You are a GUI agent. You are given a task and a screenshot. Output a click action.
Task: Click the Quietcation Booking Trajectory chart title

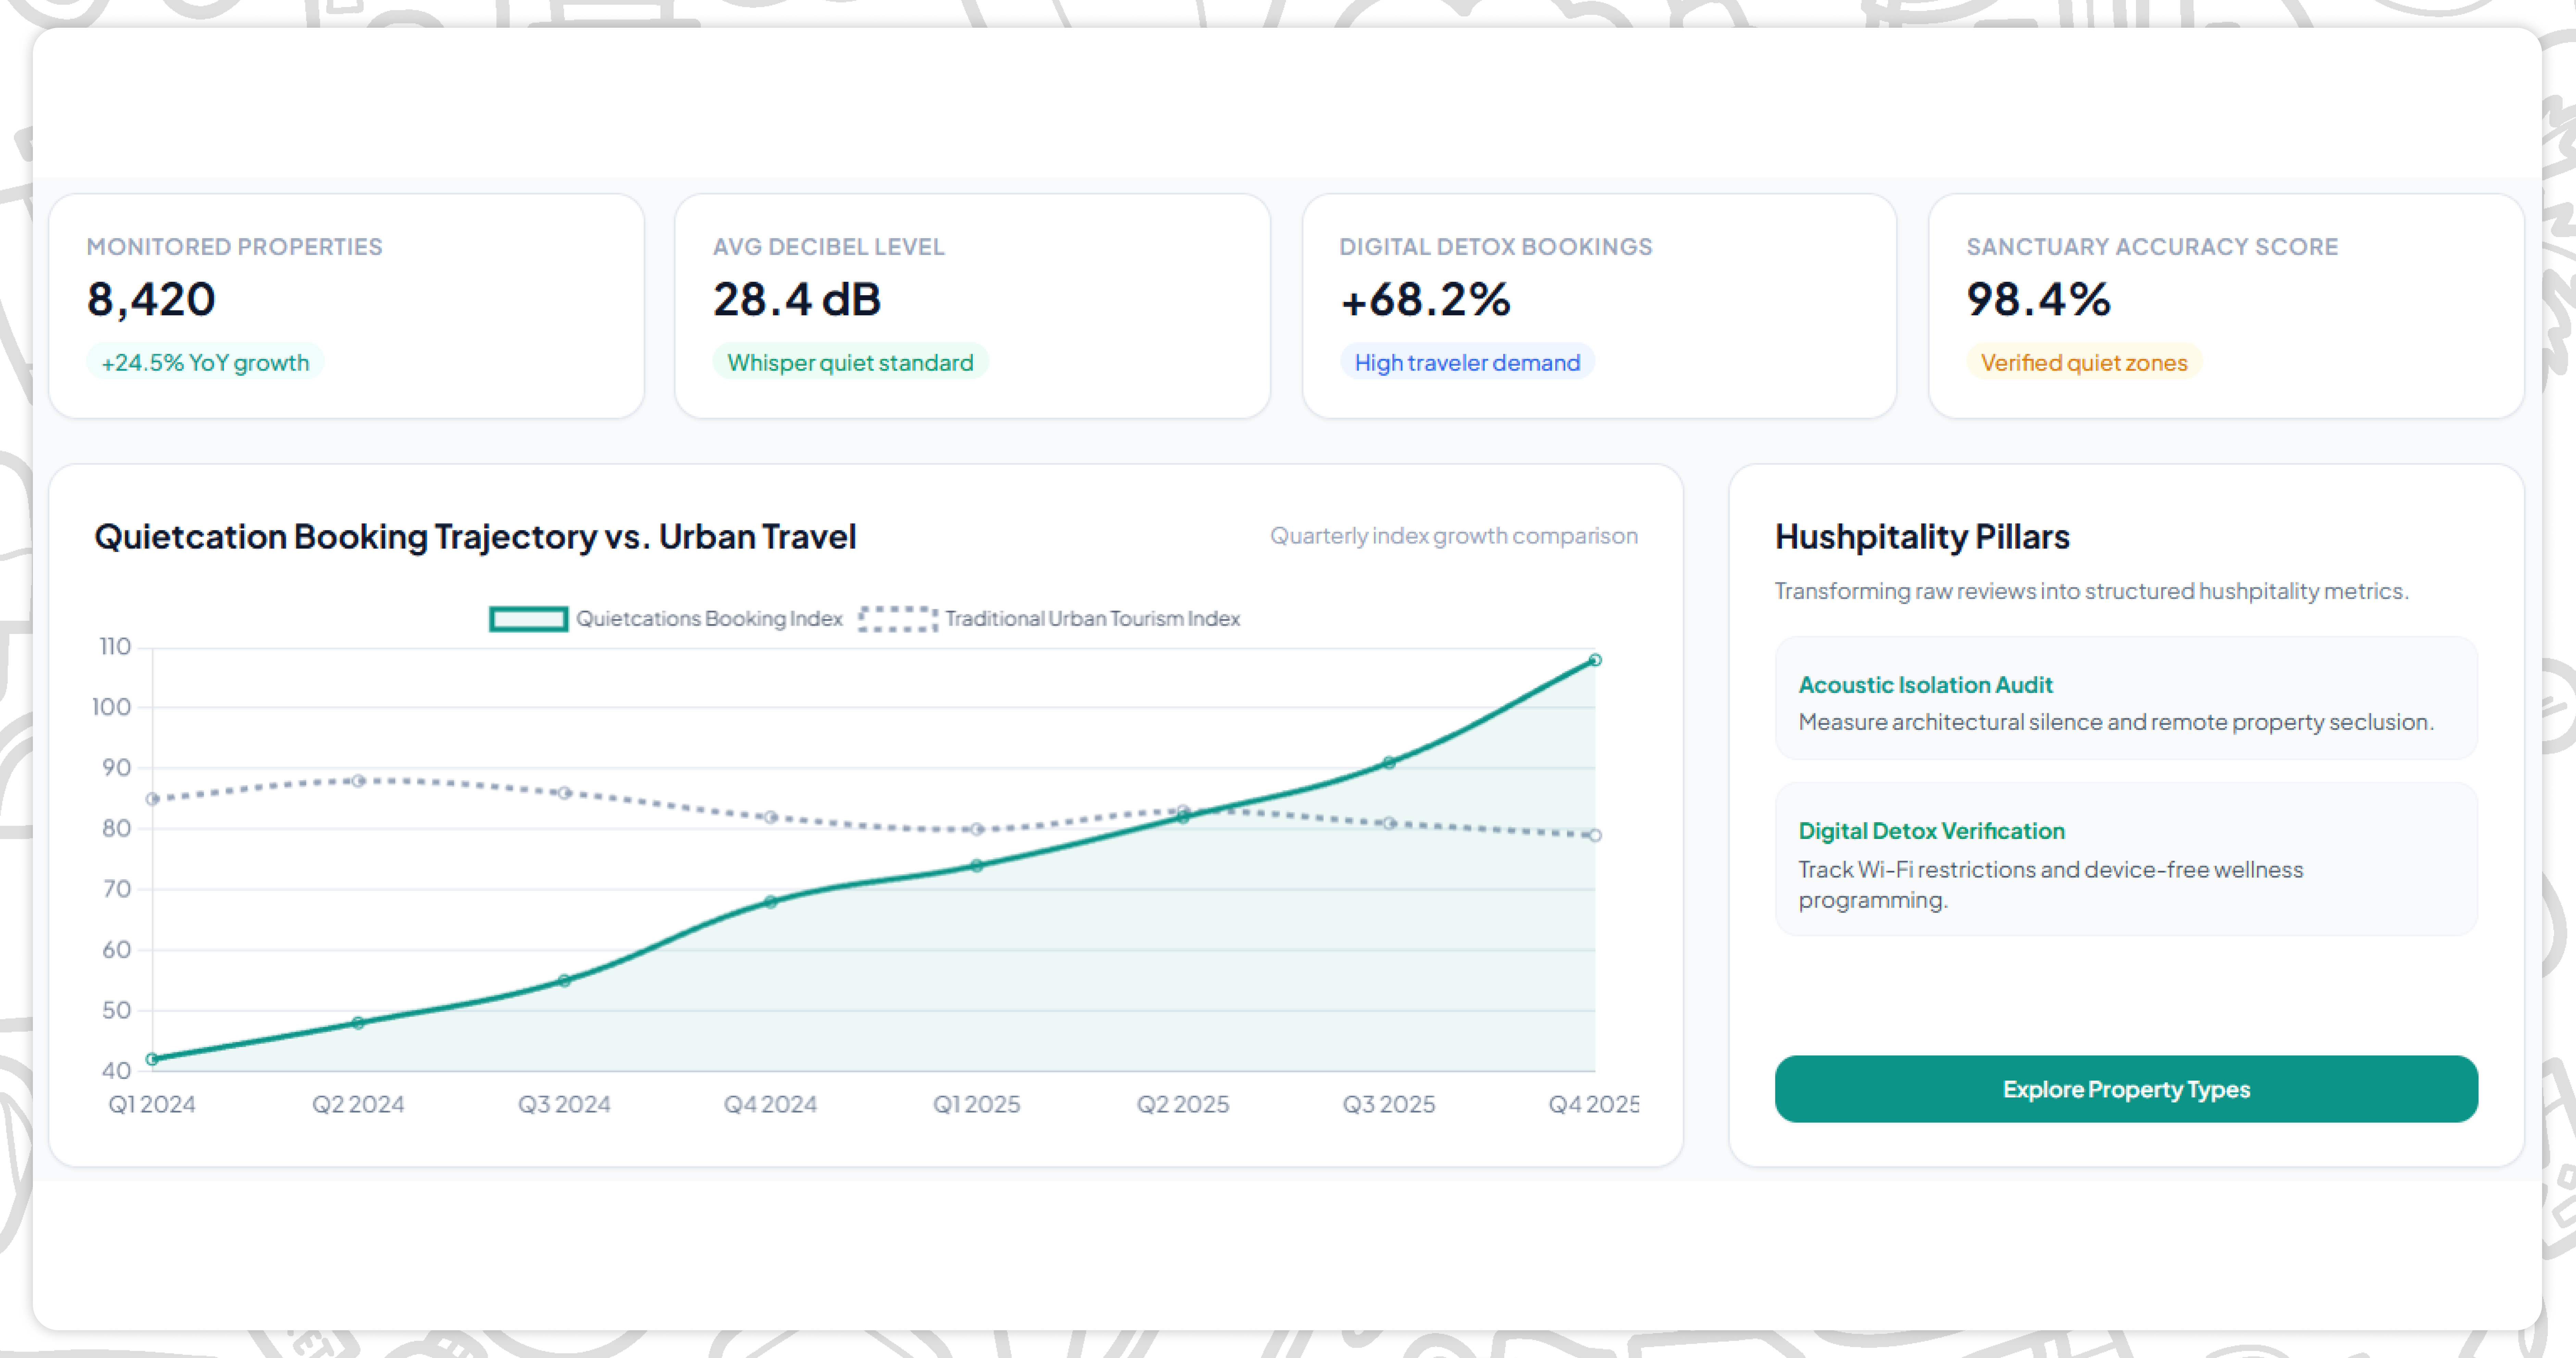475,537
